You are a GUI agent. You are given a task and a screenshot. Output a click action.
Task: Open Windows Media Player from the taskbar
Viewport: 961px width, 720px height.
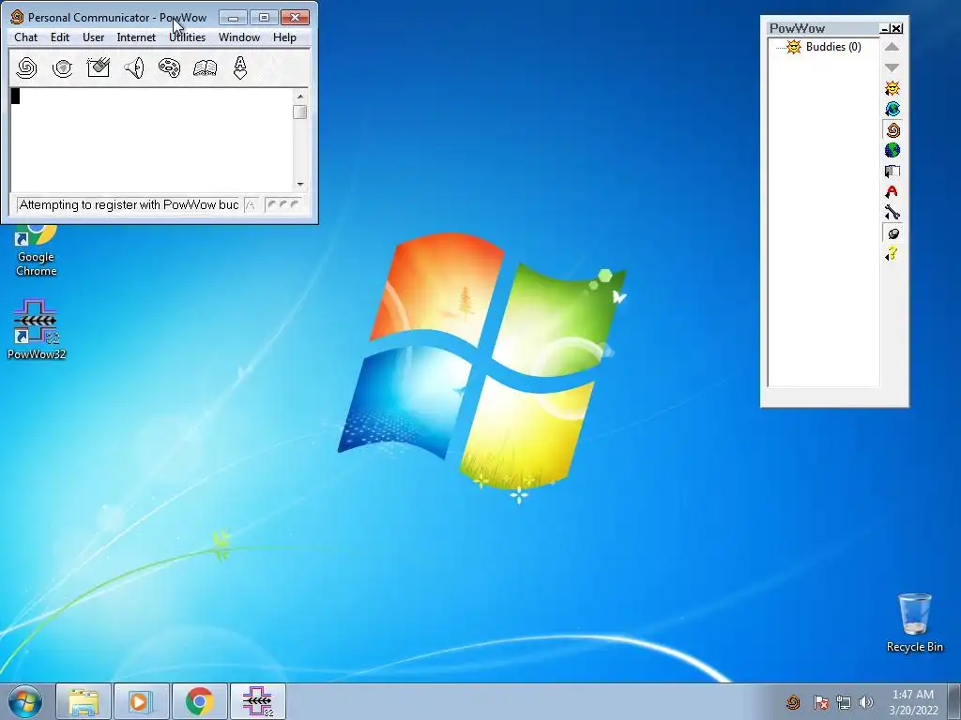click(x=141, y=701)
